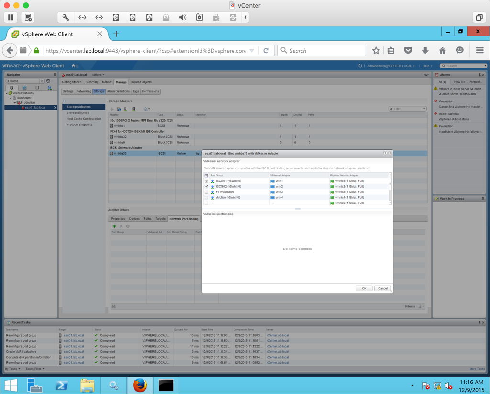This screenshot has width=490, height=394.
Task: Cancel the VMkernel adapter binding dialog
Action: pos(382,288)
